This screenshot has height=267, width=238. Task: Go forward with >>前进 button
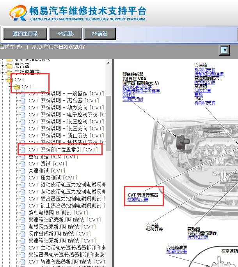pos(99,33)
